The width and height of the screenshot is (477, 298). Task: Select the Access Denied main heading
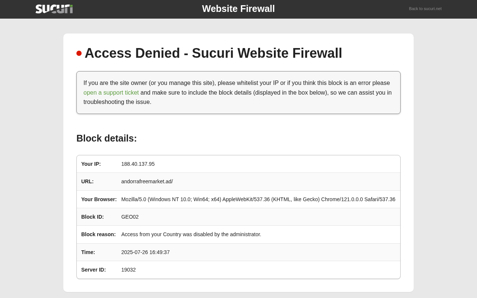coord(213,53)
